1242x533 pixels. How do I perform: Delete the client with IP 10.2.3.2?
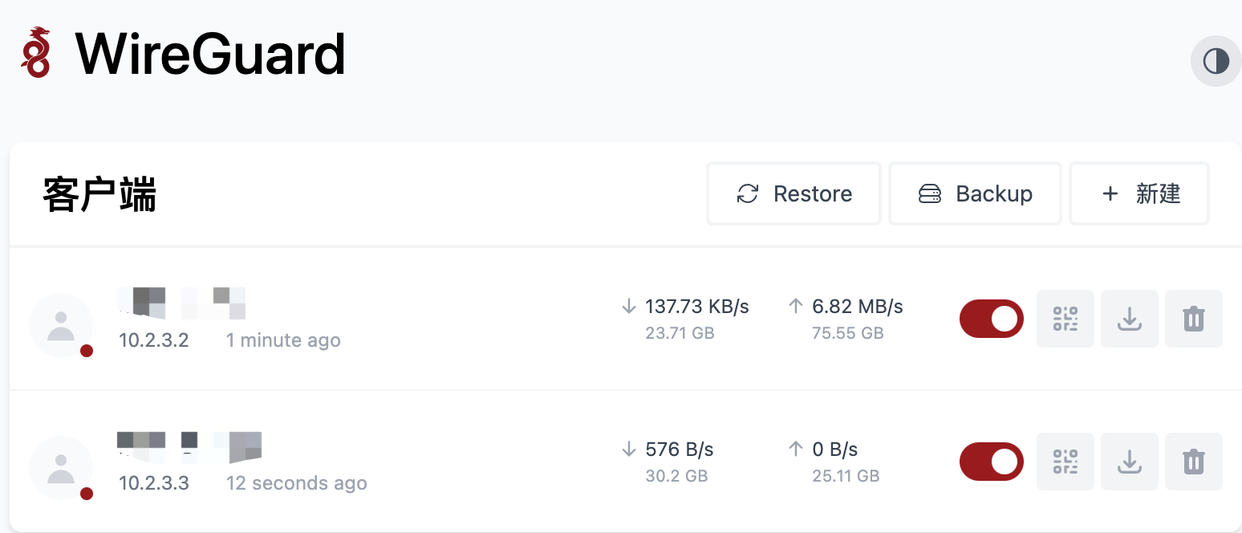(x=1193, y=319)
